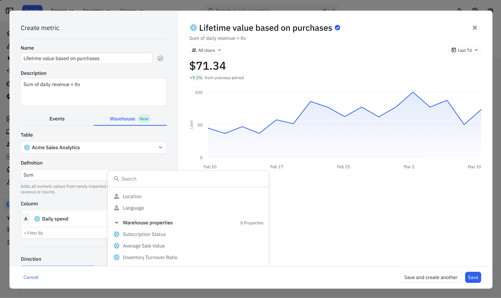The height and width of the screenshot is (298, 501).
Task: Click the snowflake icon beside Subscription Status
Action: click(x=116, y=234)
